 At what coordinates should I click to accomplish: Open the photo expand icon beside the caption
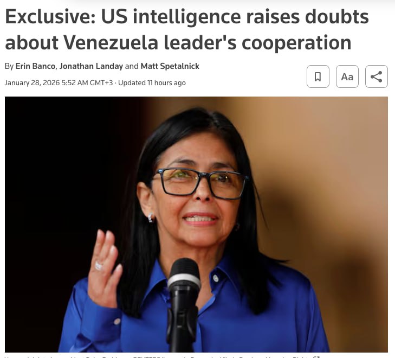(x=316, y=357)
